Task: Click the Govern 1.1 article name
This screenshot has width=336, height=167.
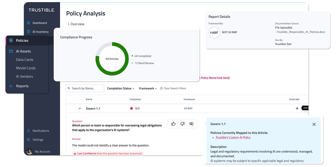Action: 93,108
